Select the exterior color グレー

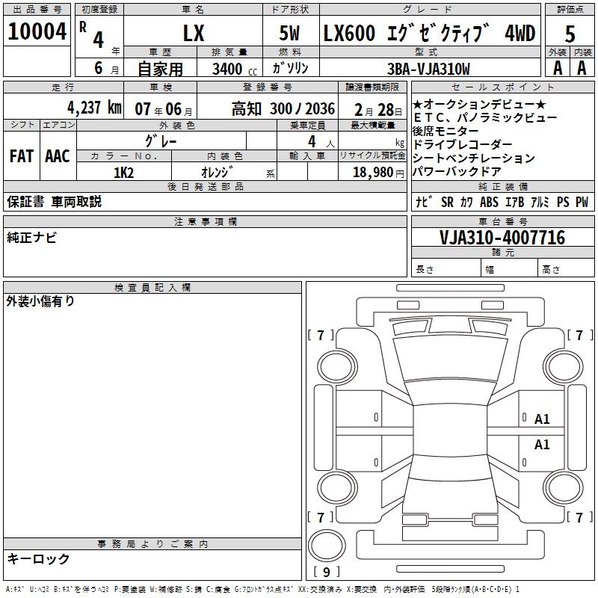click(161, 141)
